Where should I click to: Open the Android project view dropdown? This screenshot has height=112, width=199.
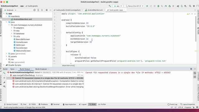tap(10, 10)
